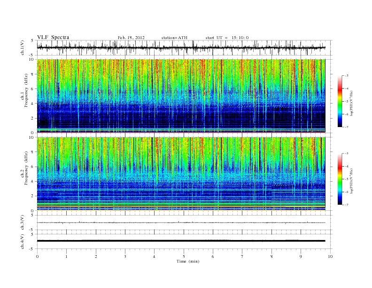This screenshot has height=288, width=372.
Task: Click the 'start UT = 15:10:0' text
Action: 227,38
